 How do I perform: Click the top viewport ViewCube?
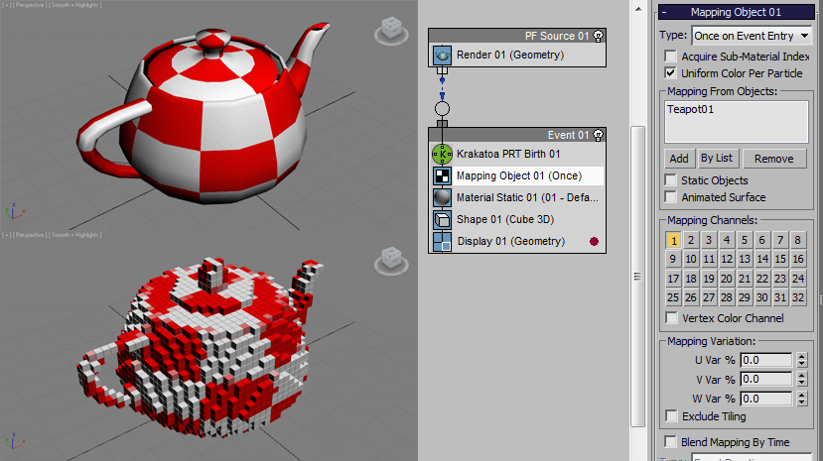[x=390, y=30]
